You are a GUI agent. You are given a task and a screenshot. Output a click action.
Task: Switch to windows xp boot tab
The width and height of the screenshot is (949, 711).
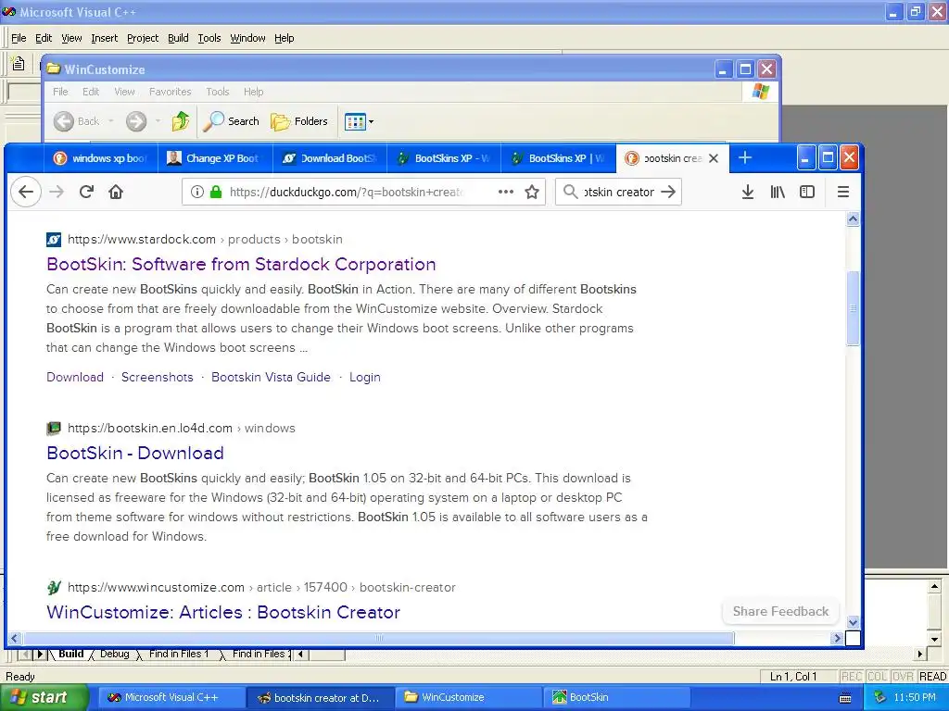[100, 158]
